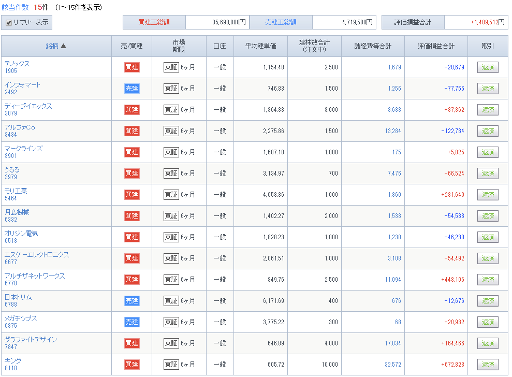Click 返済 button for キング

pyautogui.click(x=488, y=365)
